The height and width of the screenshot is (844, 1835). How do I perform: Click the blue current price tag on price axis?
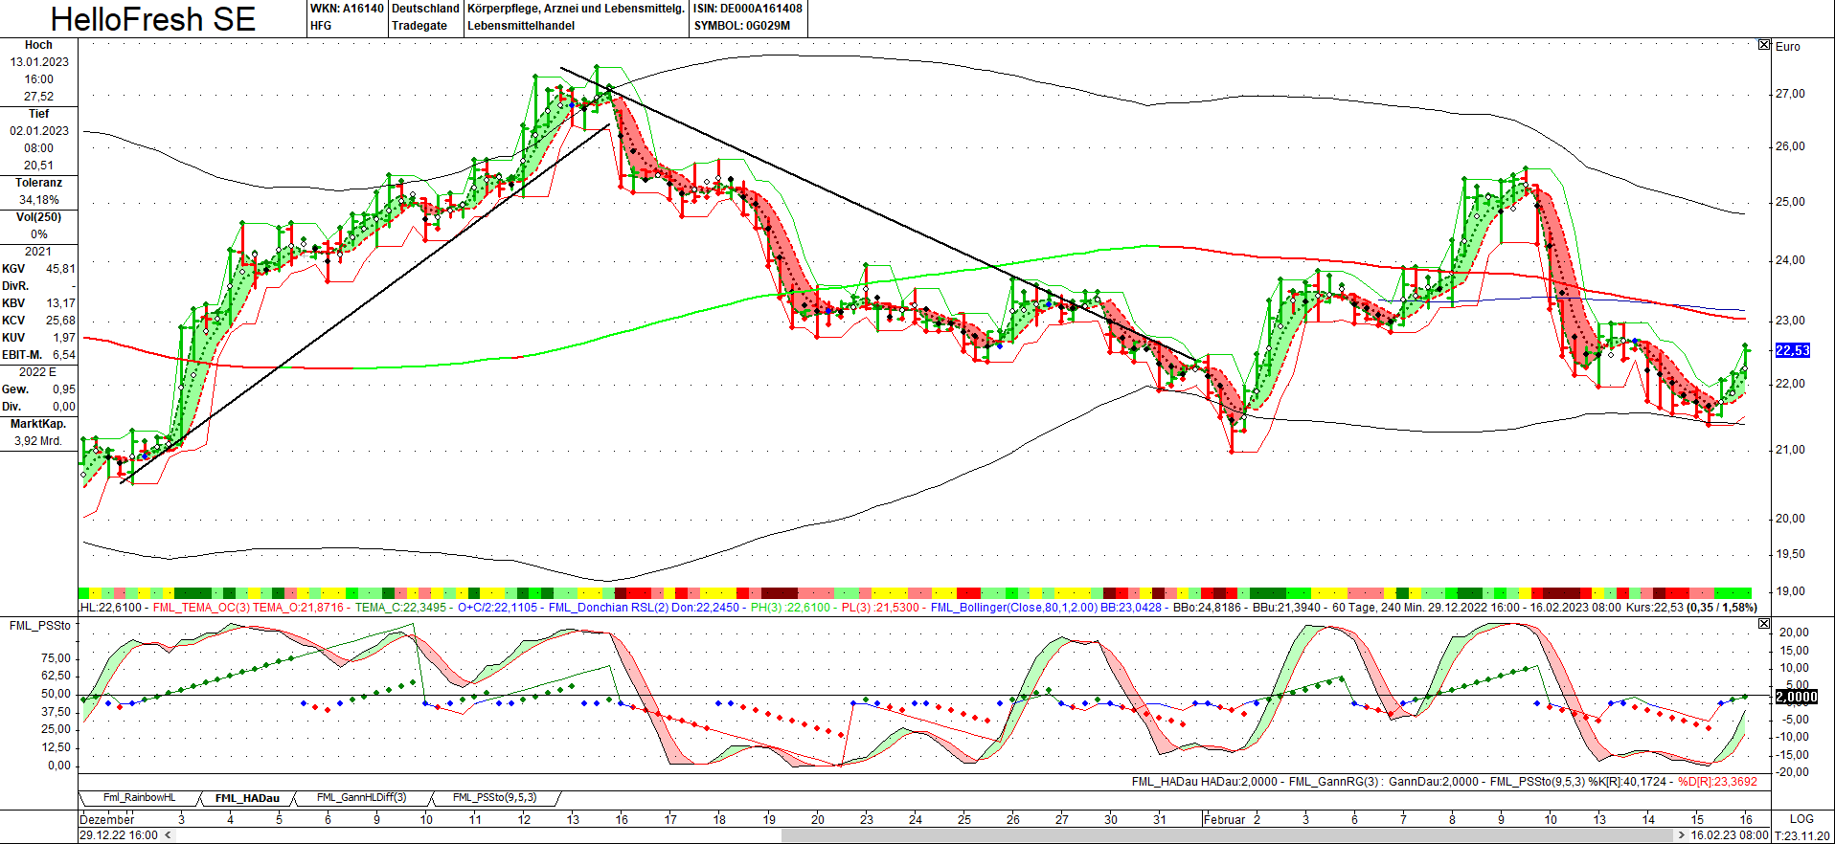tap(1793, 350)
